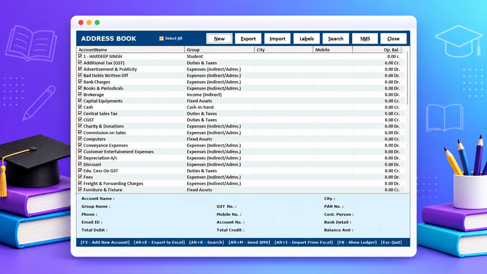Image resolution: width=487 pixels, height=274 pixels.
Task: Select the Conveyance Expenses account
Action: coord(106,145)
